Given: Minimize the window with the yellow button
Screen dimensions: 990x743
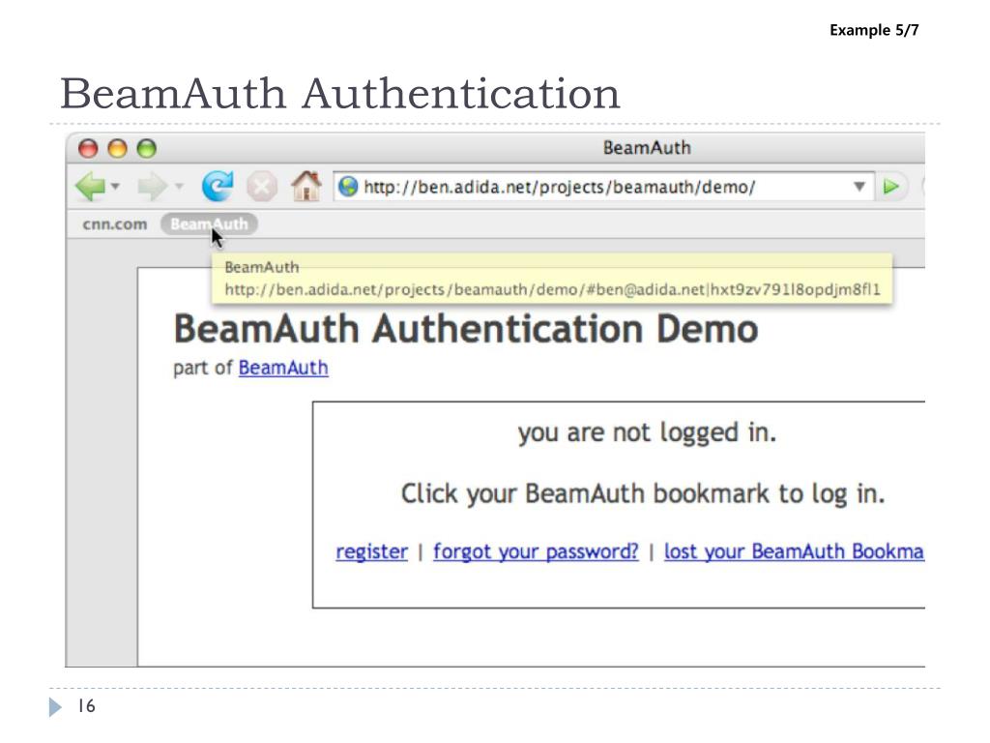Looking at the screenshot, I should tap(117, 148).
